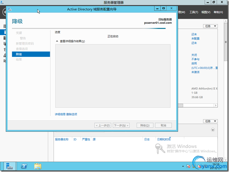Sort events by 服务器名称 column
This screenshot has width=229, height=172.
62,139
